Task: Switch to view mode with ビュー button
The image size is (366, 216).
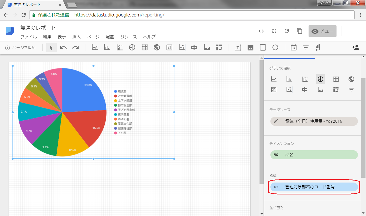Action: coord(323,31)
